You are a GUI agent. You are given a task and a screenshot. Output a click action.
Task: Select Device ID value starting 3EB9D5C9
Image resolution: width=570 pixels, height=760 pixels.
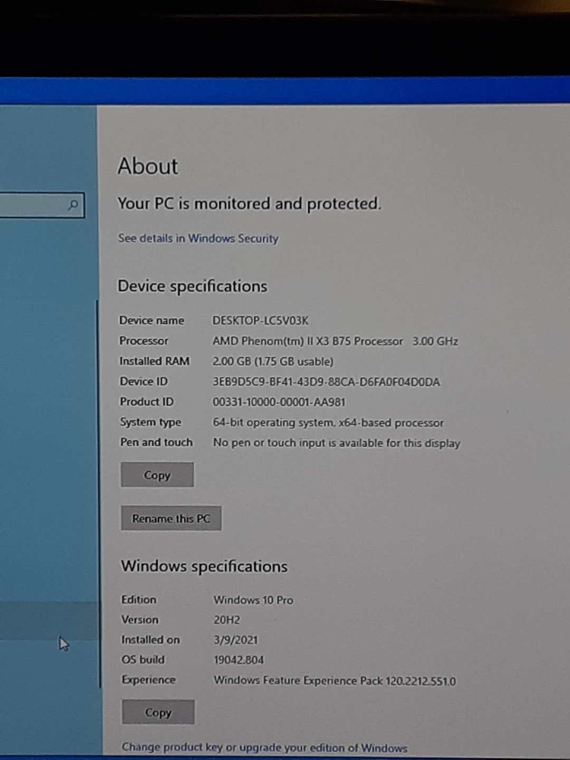point(326,382)
